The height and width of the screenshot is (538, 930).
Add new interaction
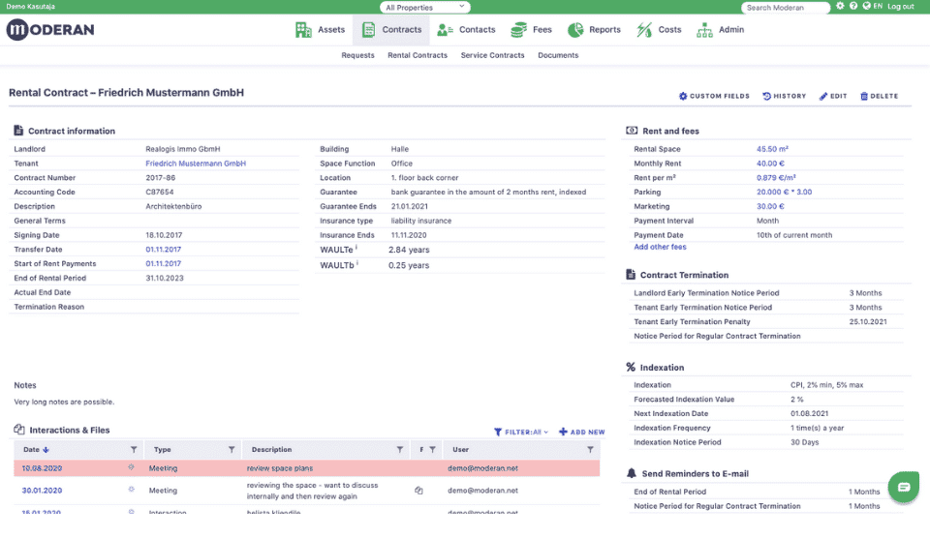[582, 432]
